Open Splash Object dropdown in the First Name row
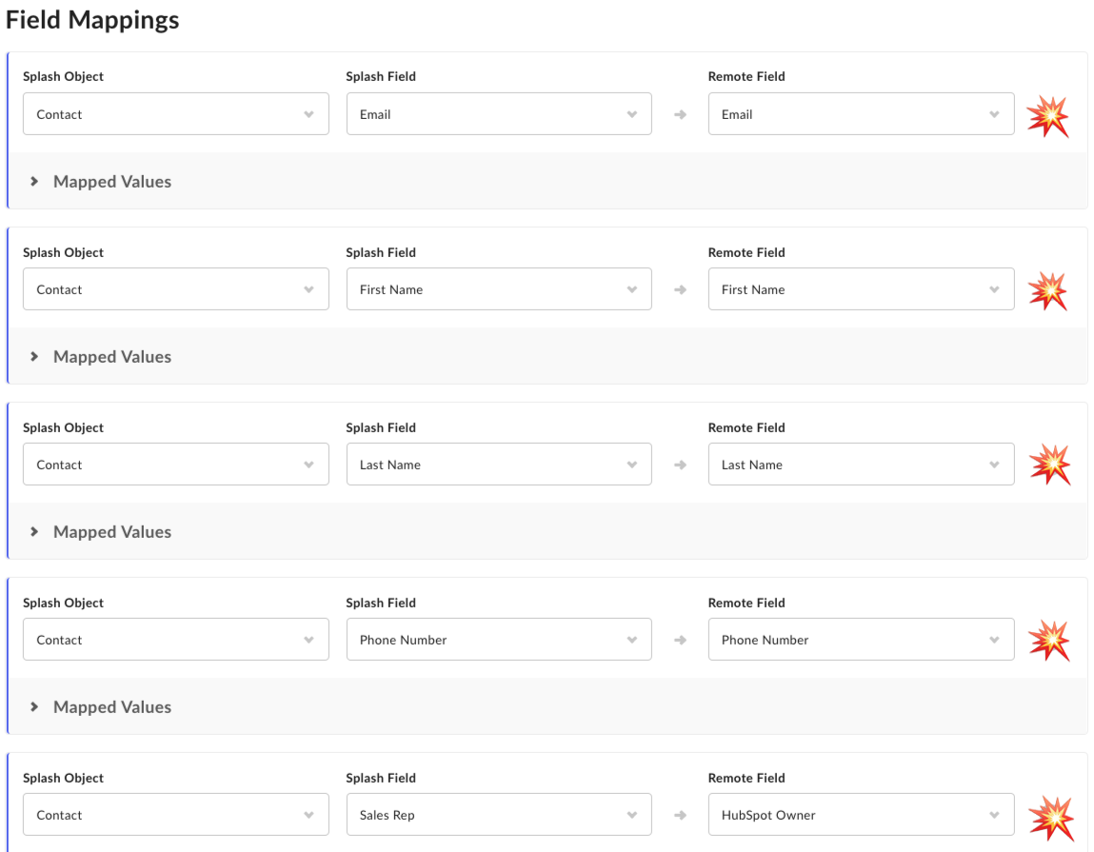Viewport: 1094px width, 852px height. point(176,288)
